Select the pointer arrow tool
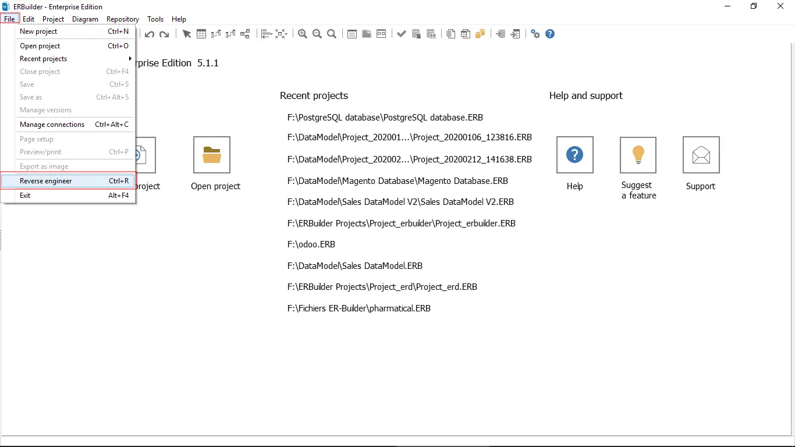This screenshot has width=795, height=447. (187, 34)
